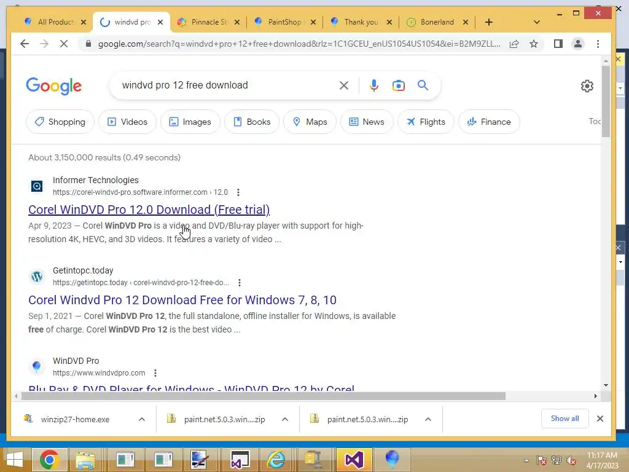Open options for winzip27-home.exe download
Image resolution: width=629 pixels, height=472 pixels.
pos(142,419)
